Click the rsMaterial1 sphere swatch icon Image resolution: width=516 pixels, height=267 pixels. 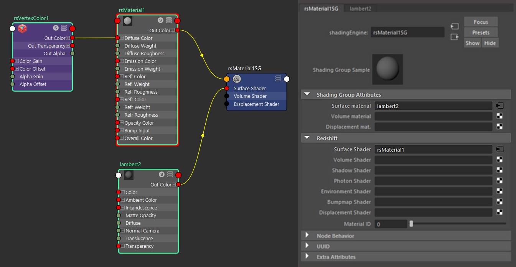point(127,21)
